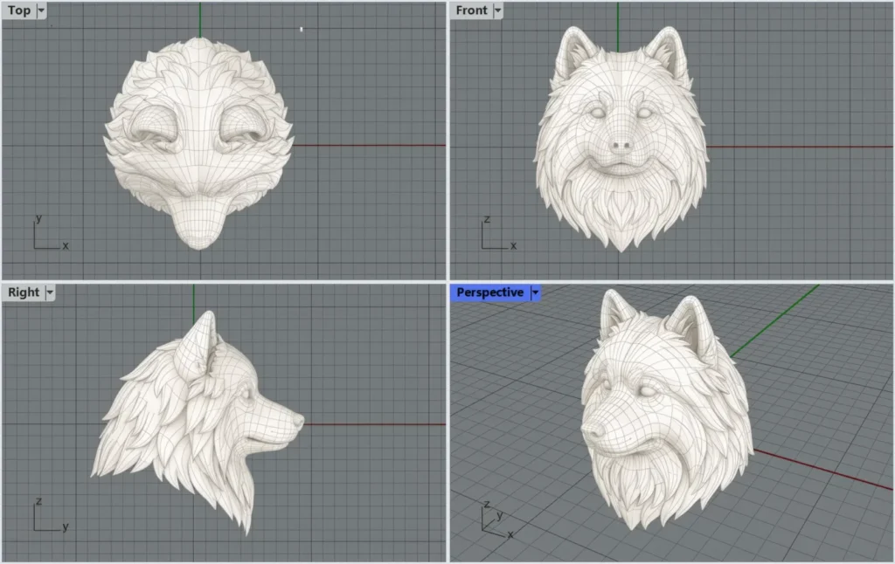Select the dog head model in Top view
Viewport: 895px width, 564px height.
pos(198,142)
